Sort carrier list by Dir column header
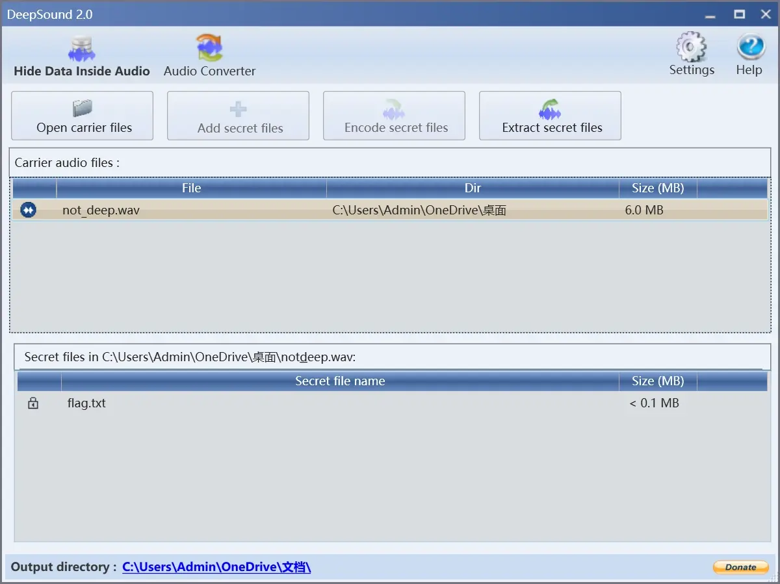This screenshot has height=584, width=780. pos(473,188)
